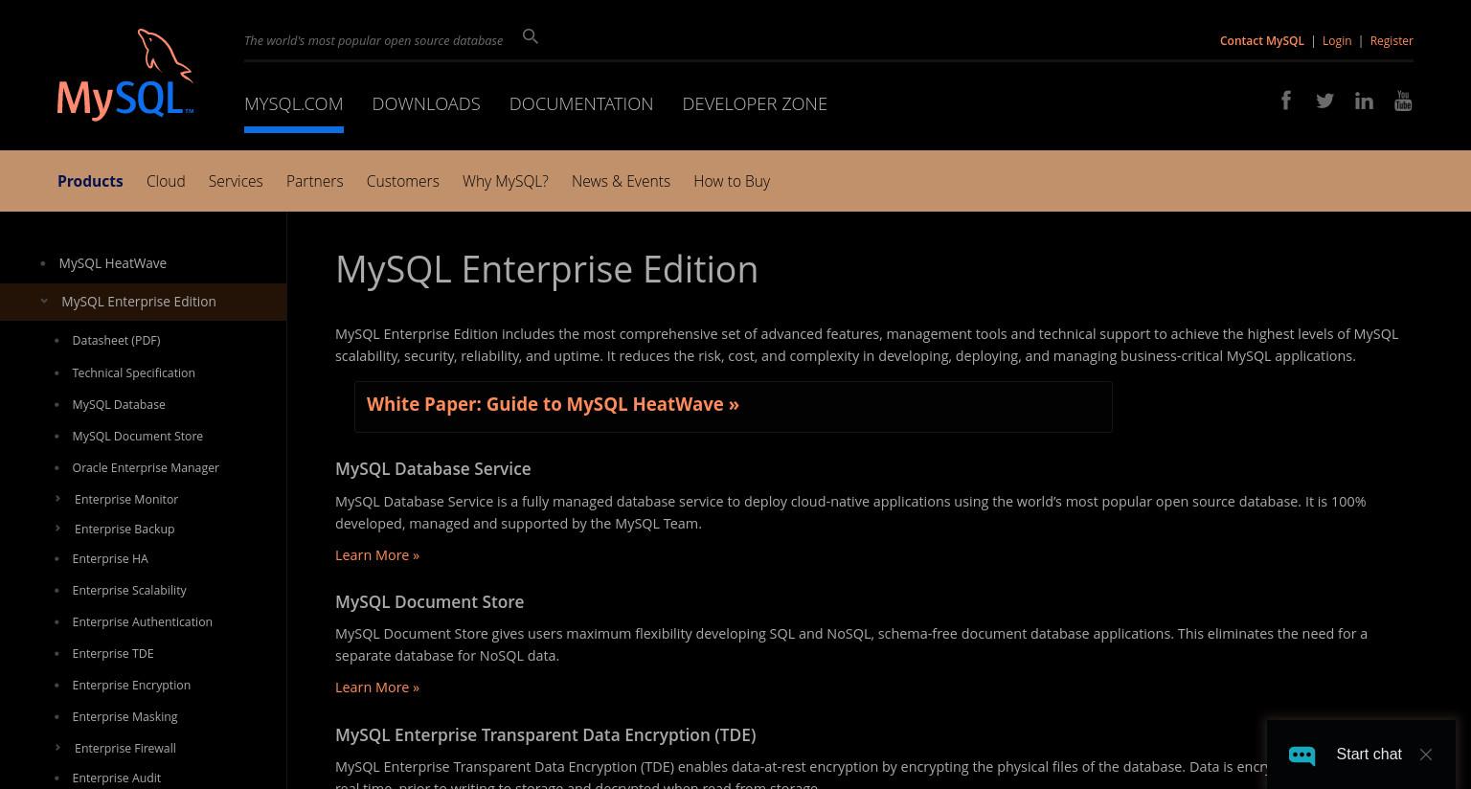
Task: Close the Start chat widget
Action: pos(1426,755)
